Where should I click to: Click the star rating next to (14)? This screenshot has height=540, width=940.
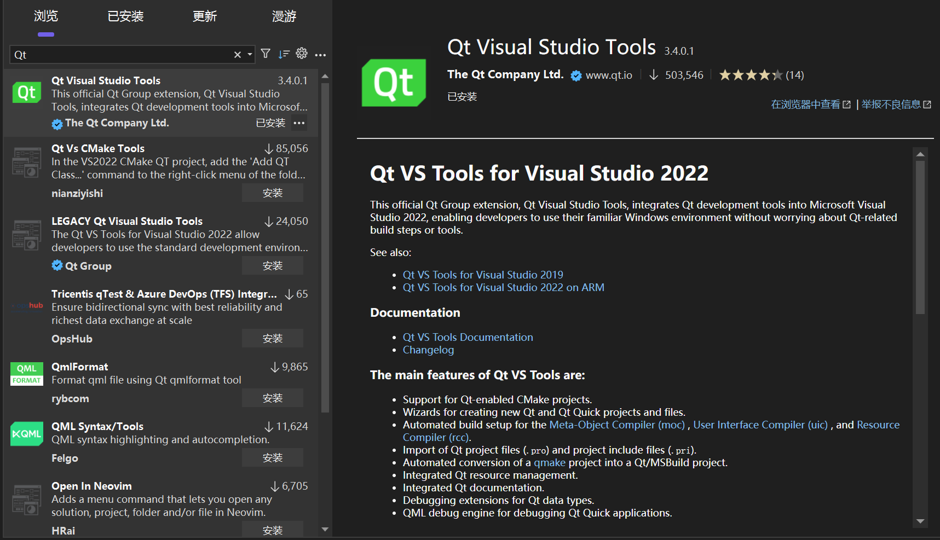[x=751, y=74]
